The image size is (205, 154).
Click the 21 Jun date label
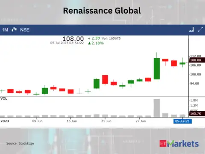point(106,121)
